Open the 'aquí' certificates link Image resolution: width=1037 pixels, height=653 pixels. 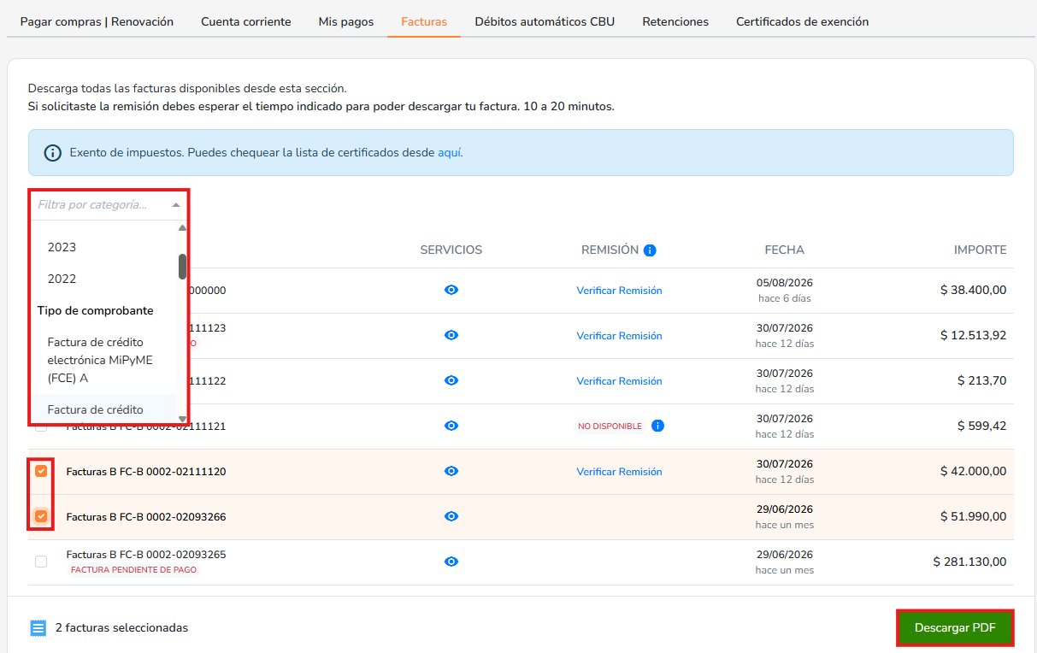(449, 153)
